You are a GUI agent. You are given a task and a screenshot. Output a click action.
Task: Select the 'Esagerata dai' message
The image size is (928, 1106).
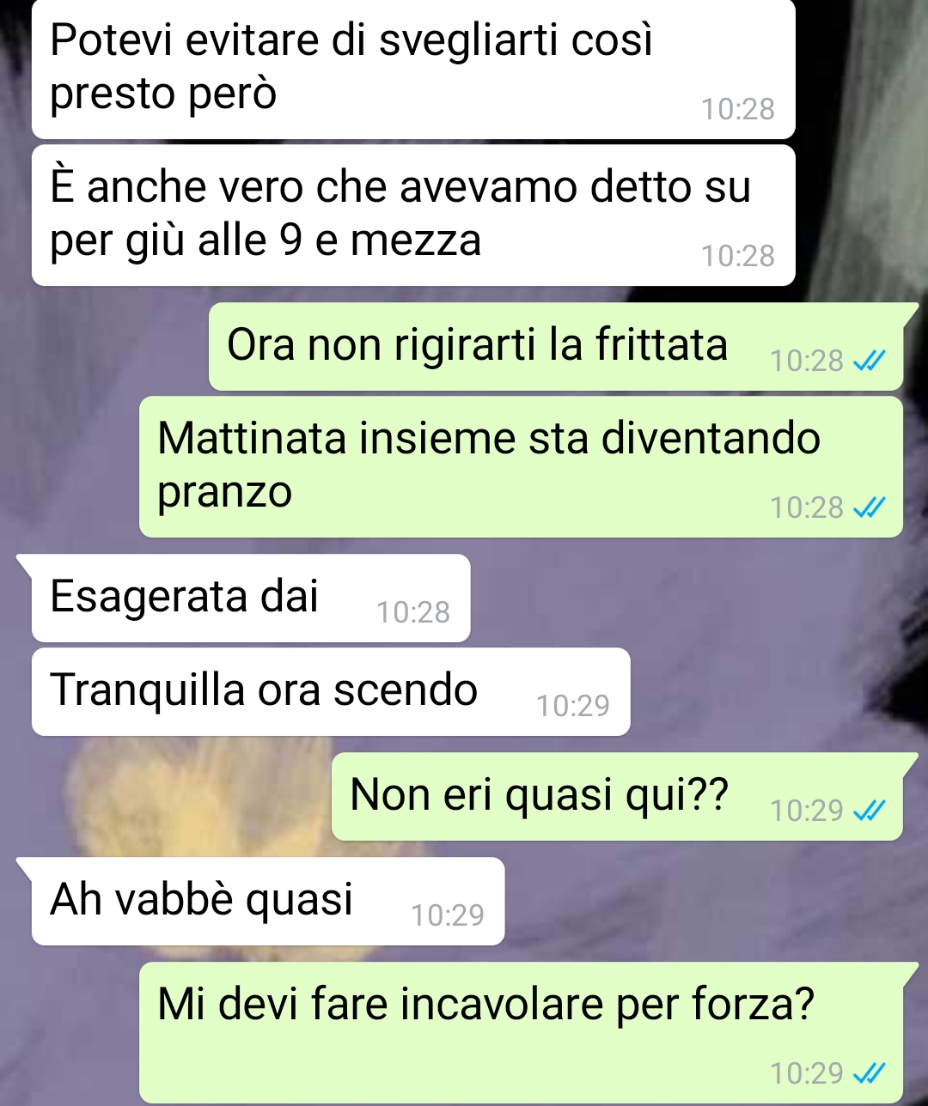[x=251, y=599]
